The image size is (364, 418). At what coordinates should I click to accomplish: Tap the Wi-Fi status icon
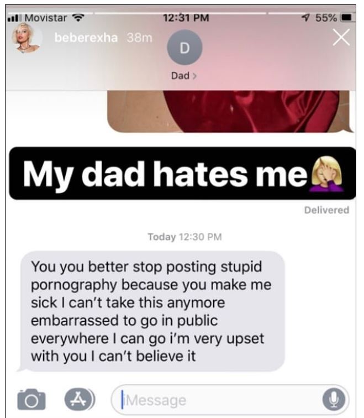coord(78,18)
